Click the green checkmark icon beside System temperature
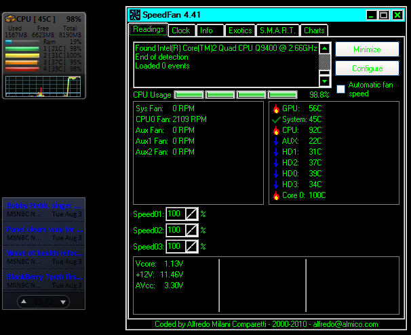 [x=276, y=120]
